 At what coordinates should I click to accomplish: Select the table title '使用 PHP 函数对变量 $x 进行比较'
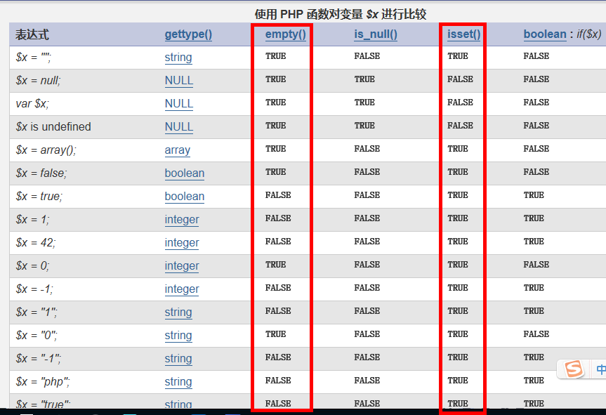coord(341,14)
